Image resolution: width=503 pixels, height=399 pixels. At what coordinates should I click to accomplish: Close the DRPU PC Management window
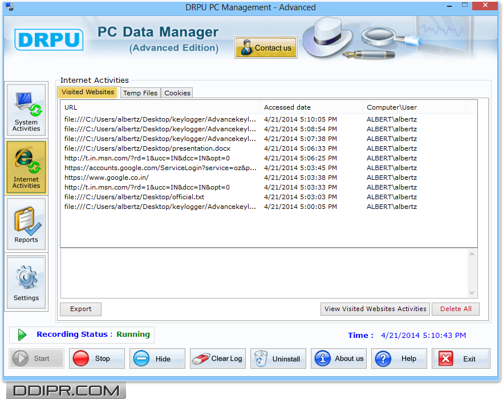tap(485, 6)
